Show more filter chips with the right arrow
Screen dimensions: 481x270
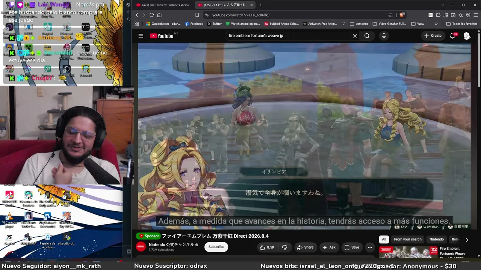pos(467,240)
